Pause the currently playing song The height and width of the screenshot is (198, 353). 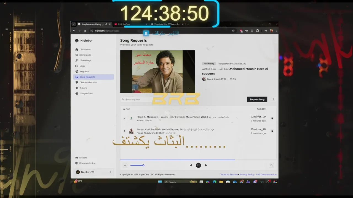click(x=198, y=165)
